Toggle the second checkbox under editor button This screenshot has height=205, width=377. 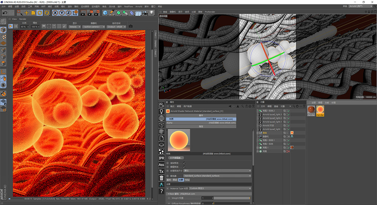click(x=184, y=167)
